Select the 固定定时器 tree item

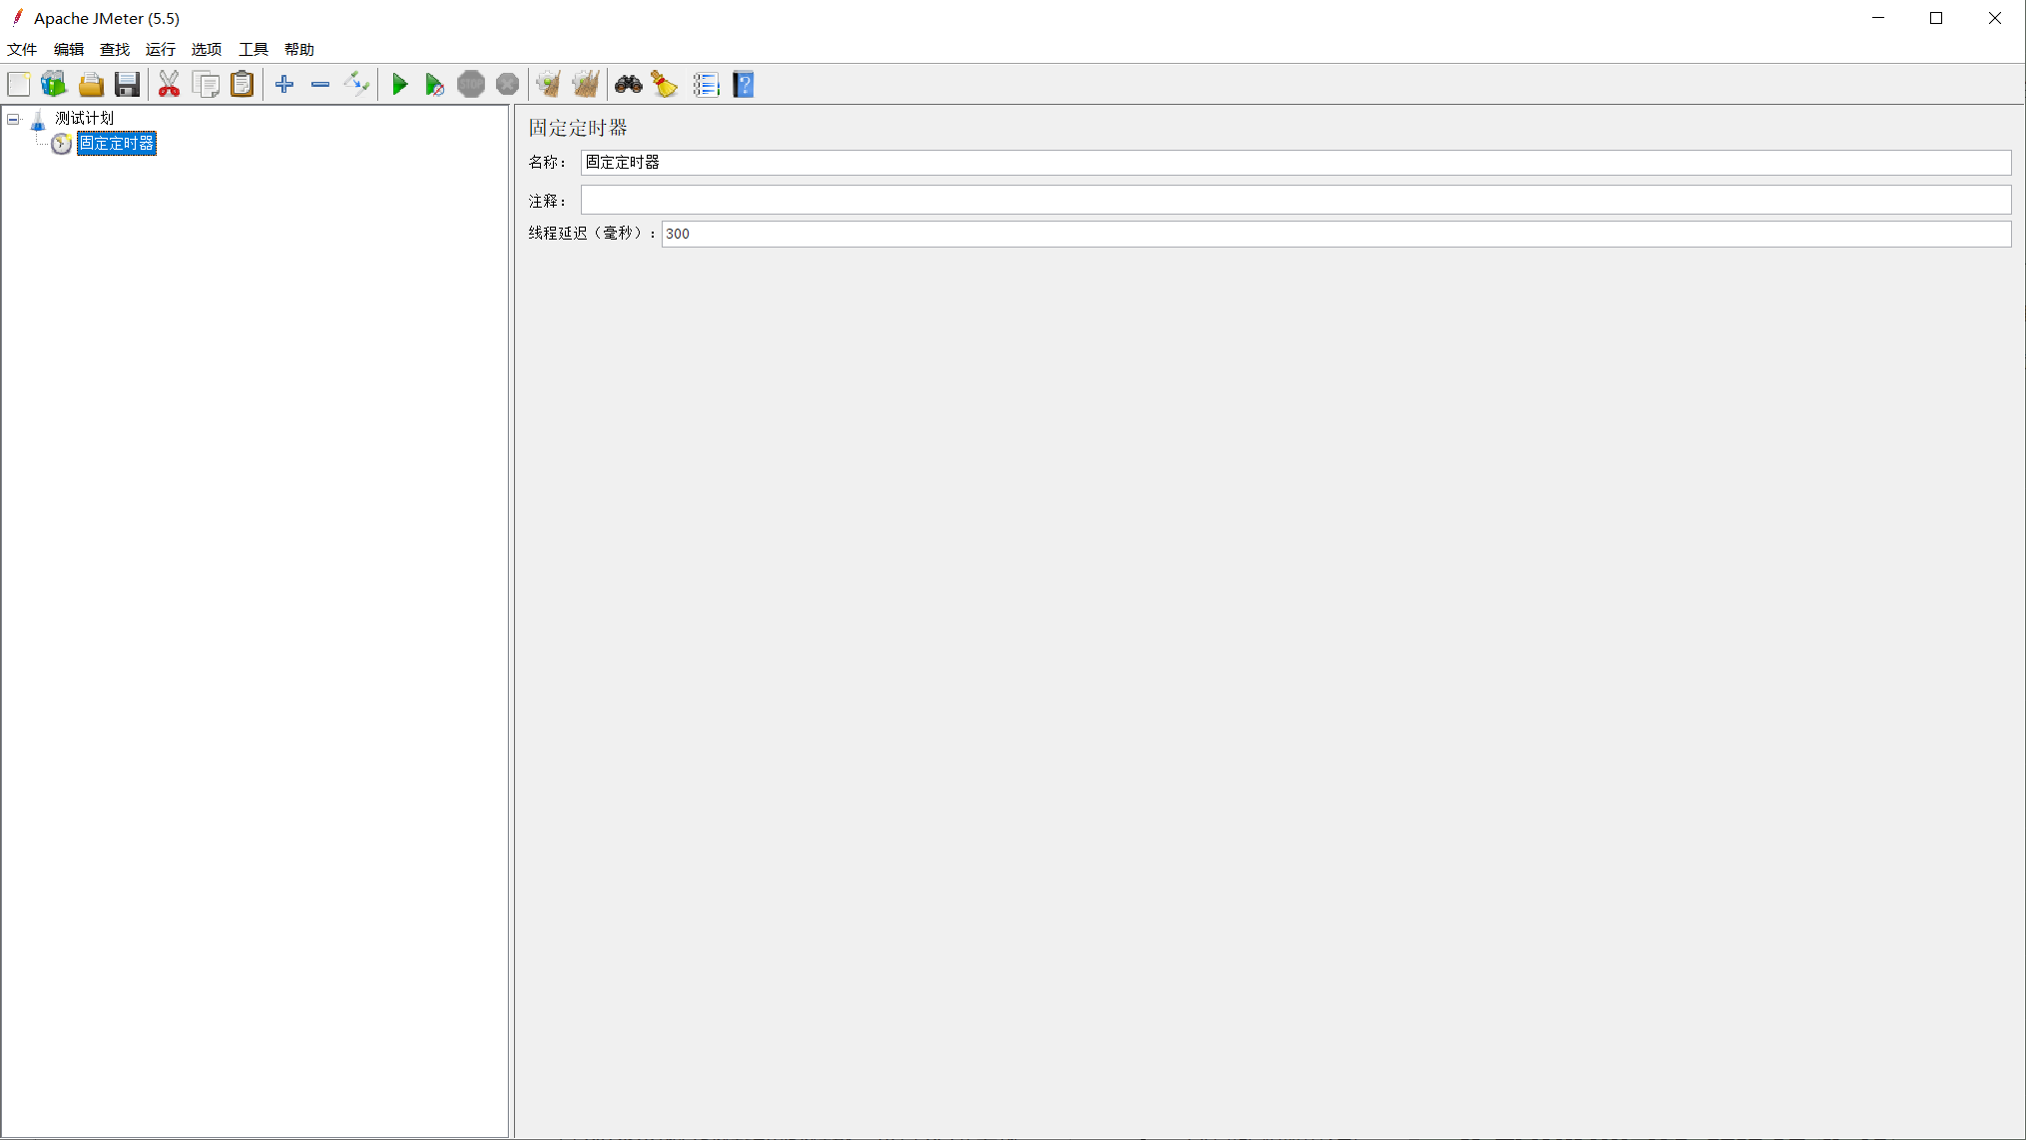pos(117,143)
